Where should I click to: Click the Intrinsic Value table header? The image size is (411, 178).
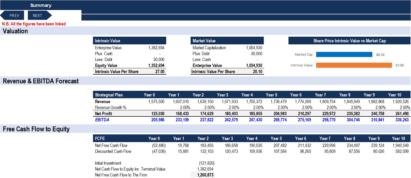[x=129, y=41]
